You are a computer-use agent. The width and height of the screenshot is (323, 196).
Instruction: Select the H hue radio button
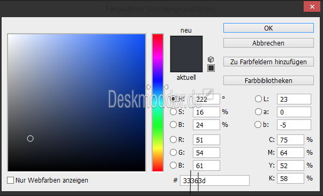(173, 99)
